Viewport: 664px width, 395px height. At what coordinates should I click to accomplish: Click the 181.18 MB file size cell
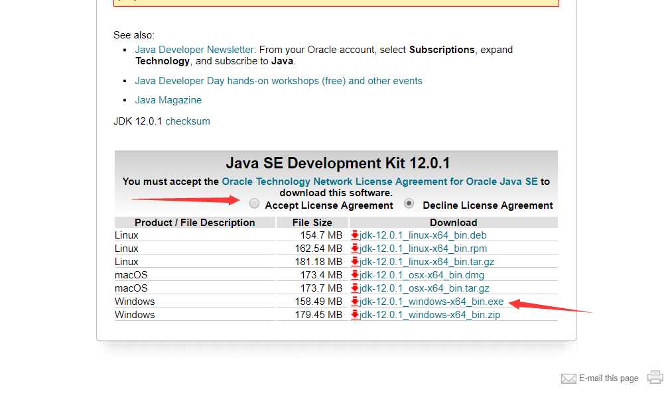(312, 262)
